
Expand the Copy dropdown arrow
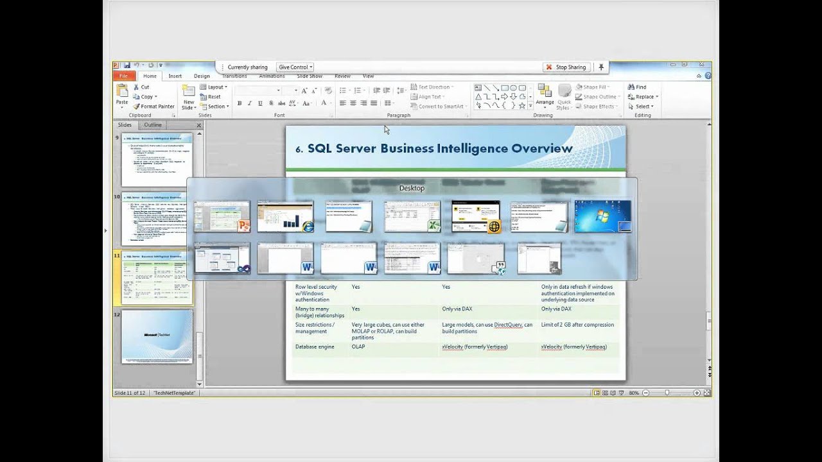157,97
